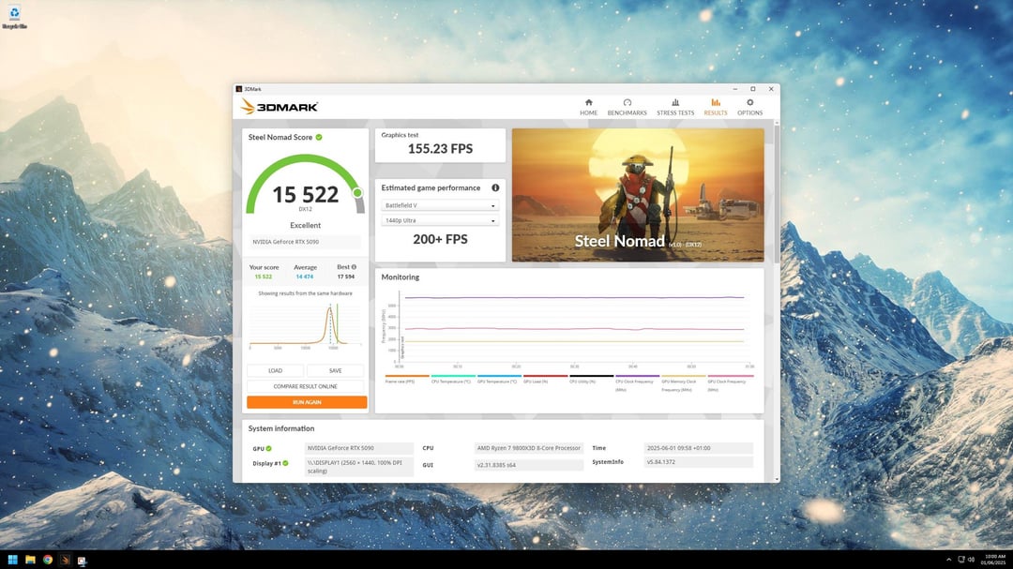Click the green check icon beside GPU
This screenshot has height=569, width=1013.
click(269, 448)
